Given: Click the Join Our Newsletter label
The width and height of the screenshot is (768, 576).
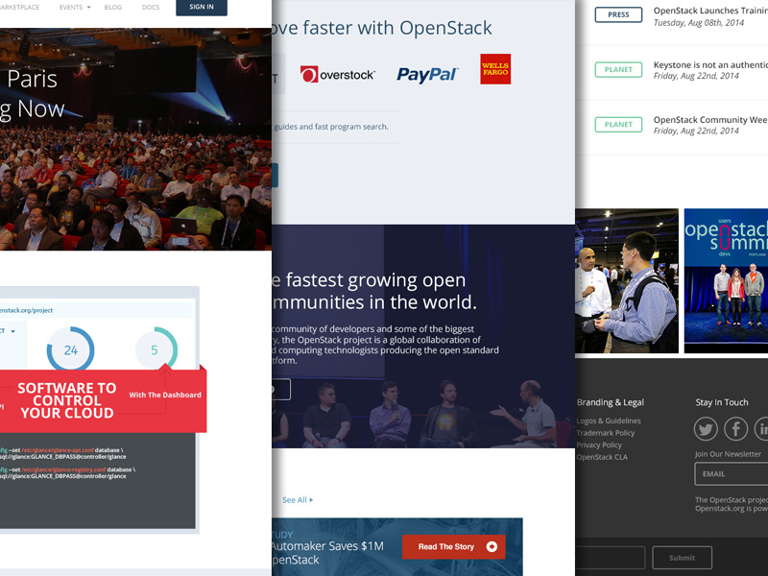Looking at the screenshot, I should tap(728, 454).
